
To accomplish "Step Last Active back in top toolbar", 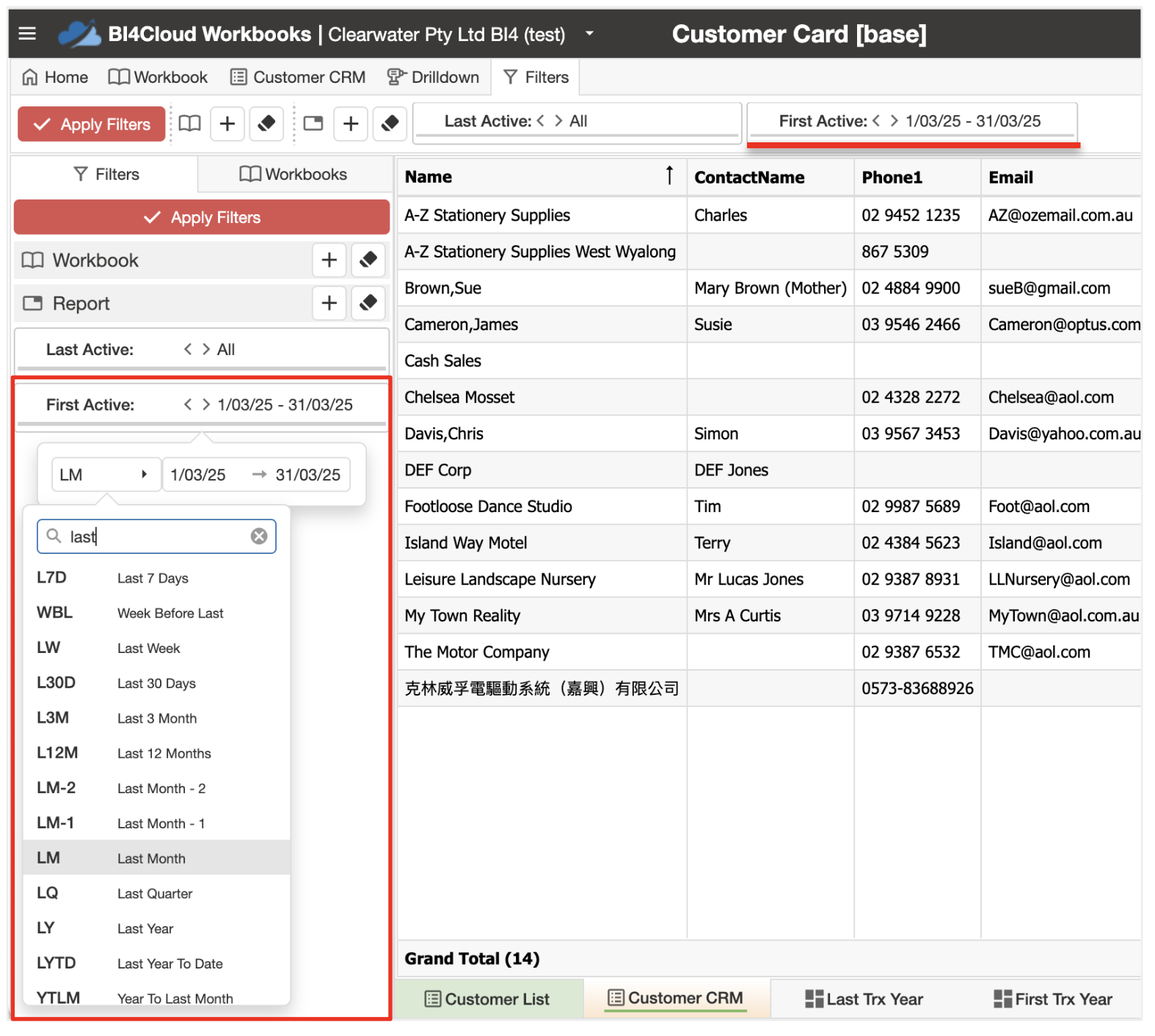I will 541,120.
